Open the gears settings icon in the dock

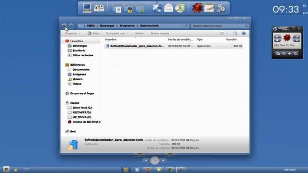click(x=220, y=8)
